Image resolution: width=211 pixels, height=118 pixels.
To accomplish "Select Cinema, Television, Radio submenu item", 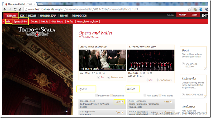I will [88, 22].
